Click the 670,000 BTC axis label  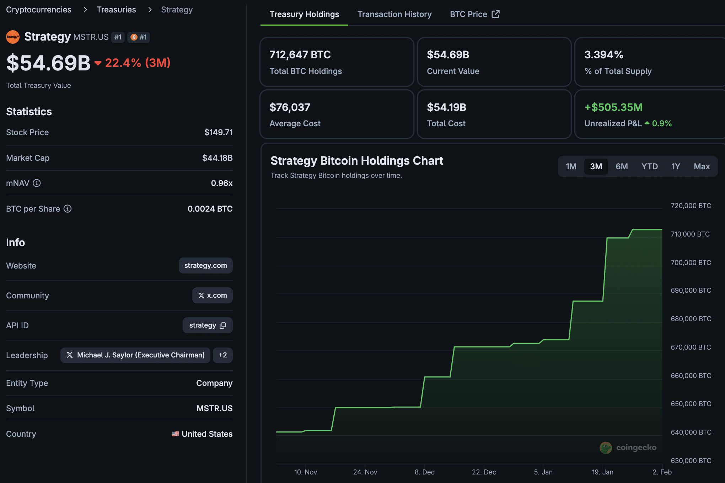(x=691, y=347)
